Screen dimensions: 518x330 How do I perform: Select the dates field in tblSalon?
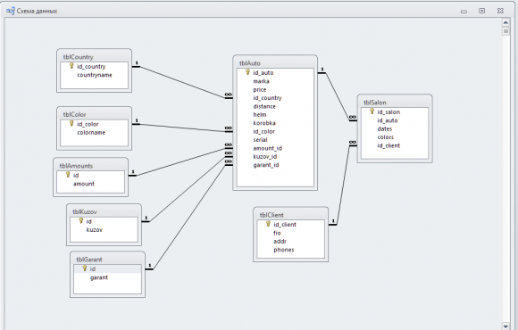point(385,128)
